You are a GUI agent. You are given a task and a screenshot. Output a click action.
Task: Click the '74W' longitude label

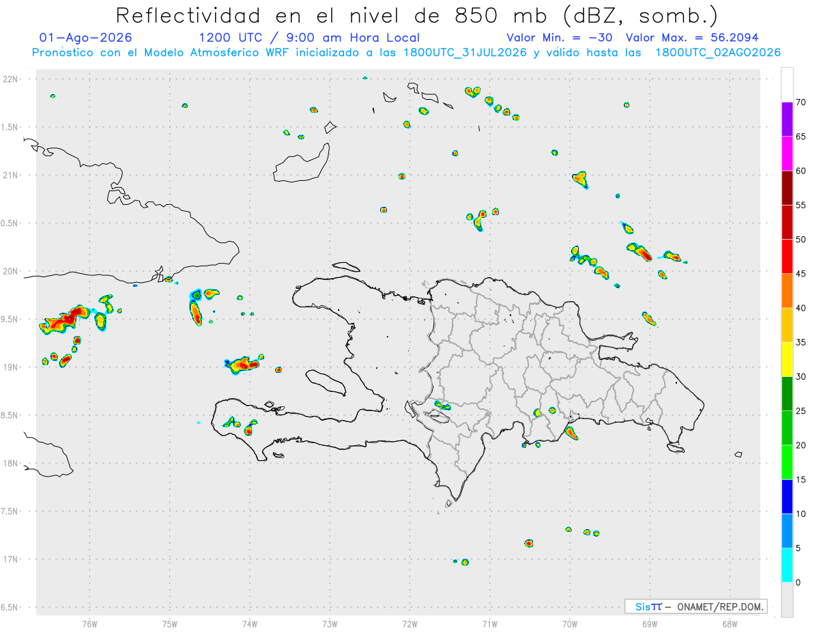tap(250, 623)
